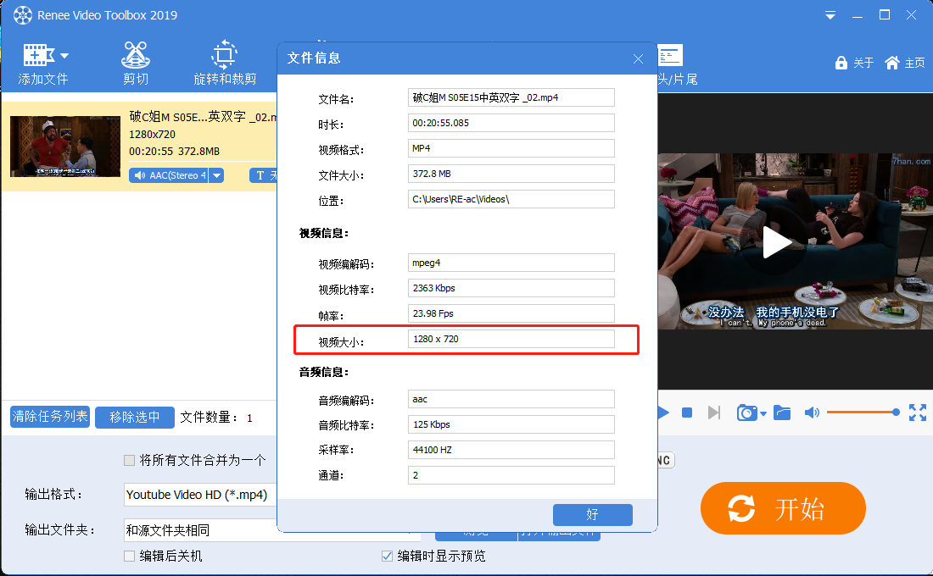
Task: Click the location field C:\Users\RE-ac\Videos\
Action: (x=511, y=199)
